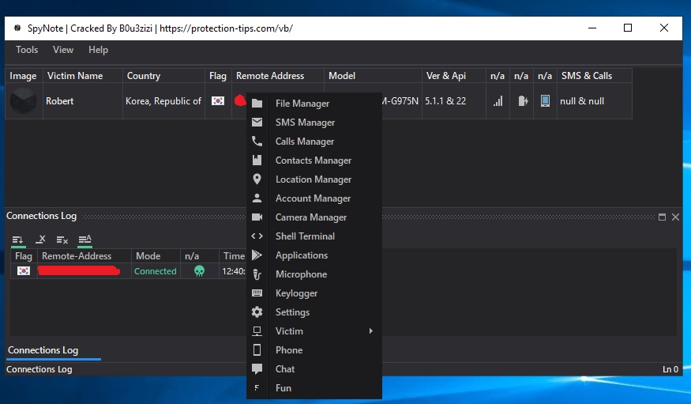
Task: Maximize the SpyNote window
Action: click(628, 28)
